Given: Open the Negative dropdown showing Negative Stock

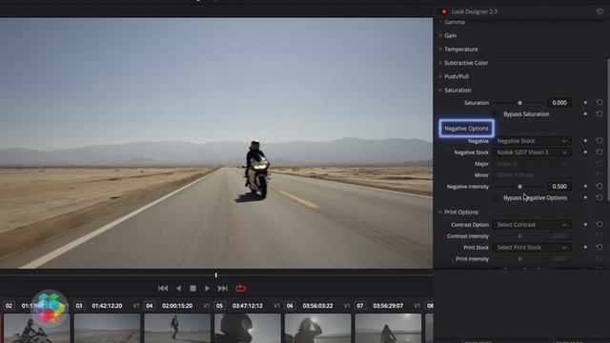Looking at the screenshot, I should click(532, 141).
